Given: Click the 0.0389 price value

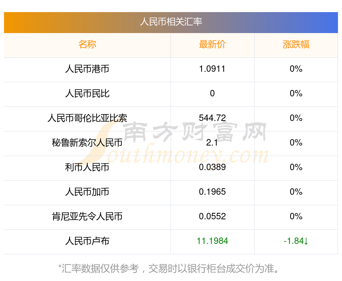Looking at the screenshot, I should pos(212,167).
